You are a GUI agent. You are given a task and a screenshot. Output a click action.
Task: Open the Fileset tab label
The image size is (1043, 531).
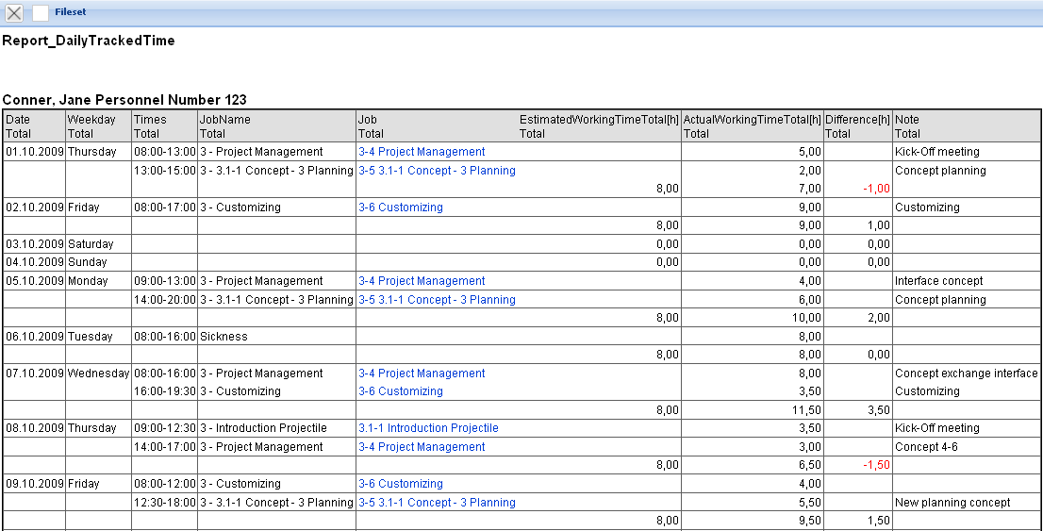71,13
